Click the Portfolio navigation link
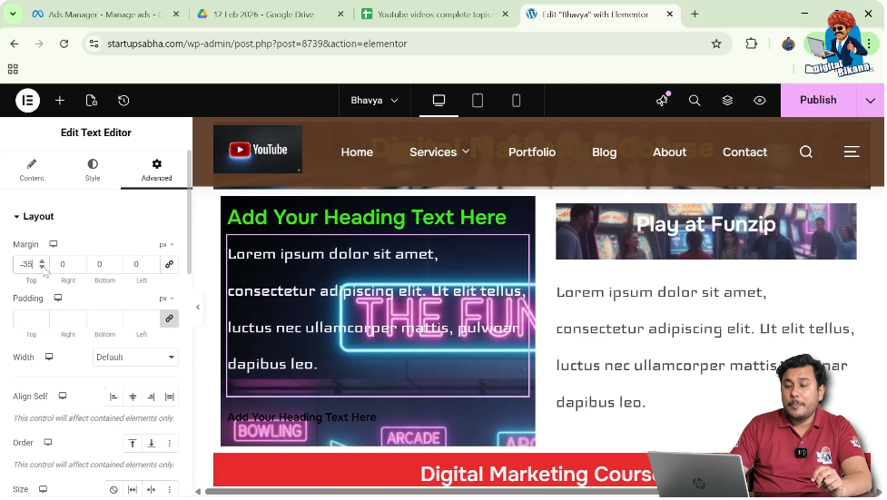The height and width of the screenshot is (500, 887). (x=532, y=152)
